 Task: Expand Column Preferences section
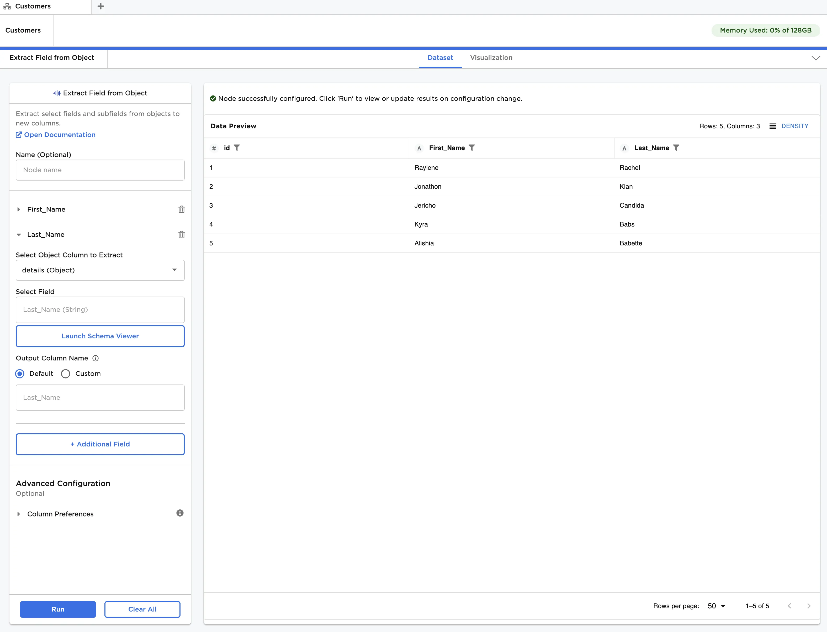pos(18,514)
